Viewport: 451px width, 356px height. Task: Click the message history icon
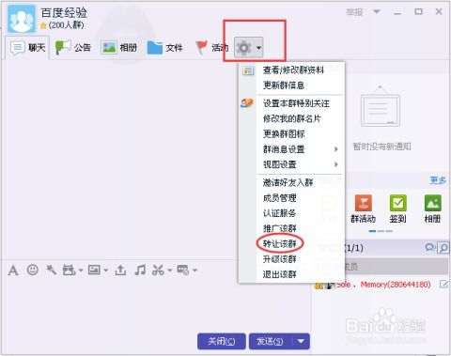pyautogui.click(x=183, y=270)
